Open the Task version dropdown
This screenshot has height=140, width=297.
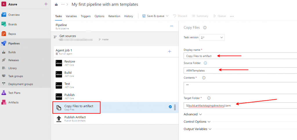(212, 37)
